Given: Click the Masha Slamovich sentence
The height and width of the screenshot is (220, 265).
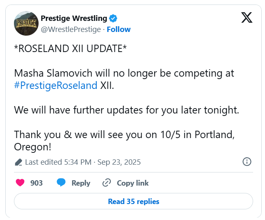Looking at the screenshot, I should (124, 73).
